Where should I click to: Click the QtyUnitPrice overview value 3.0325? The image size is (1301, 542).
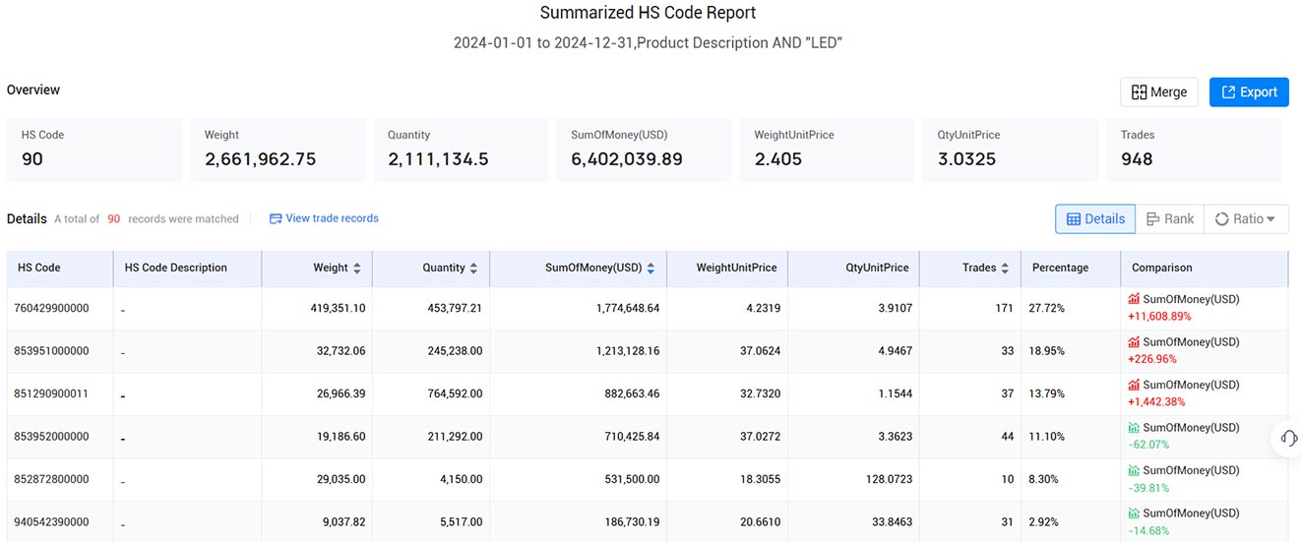966,159
